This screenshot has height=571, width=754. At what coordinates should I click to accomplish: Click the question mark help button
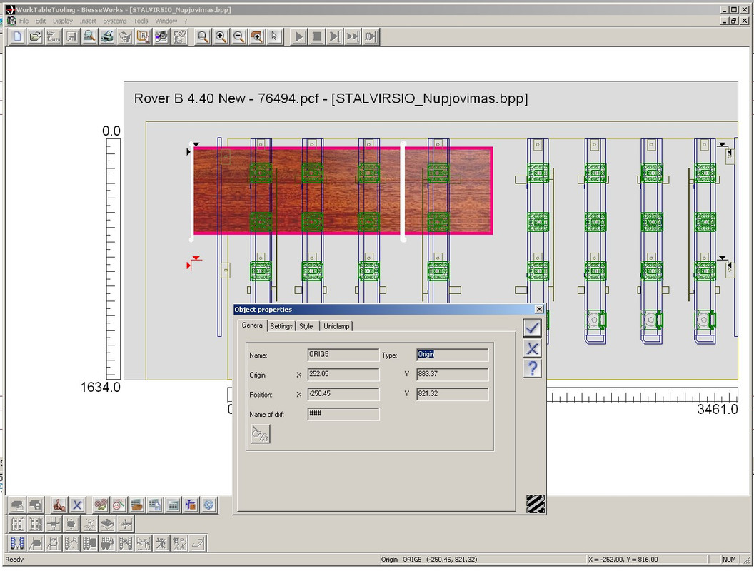tap(532, 368)
